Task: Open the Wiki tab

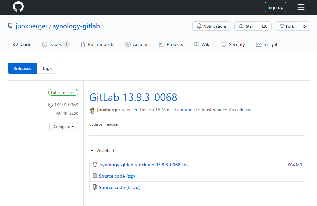Action: point(202,44)
